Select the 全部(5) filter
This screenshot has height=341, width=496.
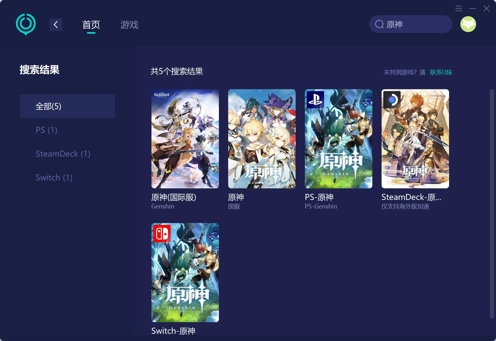67,106
